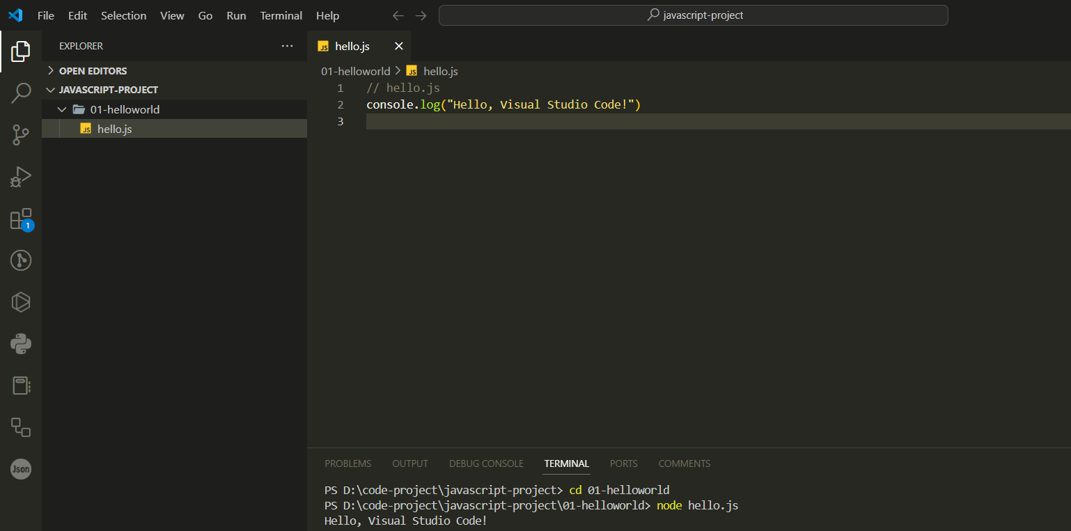Open the Explorer view in activity bar
Viewport: 1071px width, 531px height.
21,51
